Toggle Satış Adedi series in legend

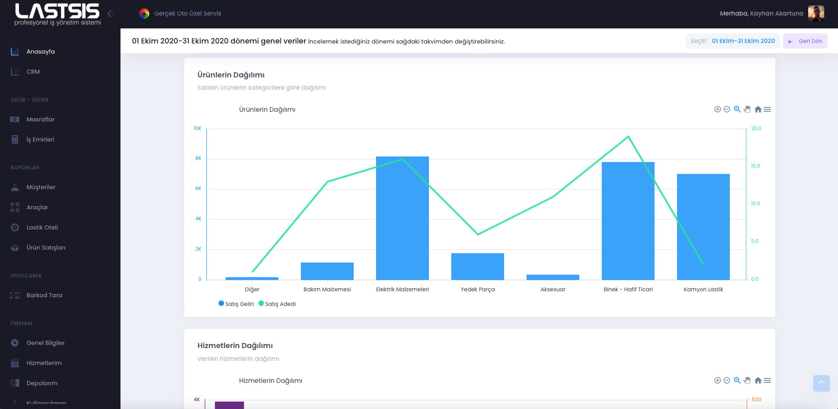pos(277,304)
